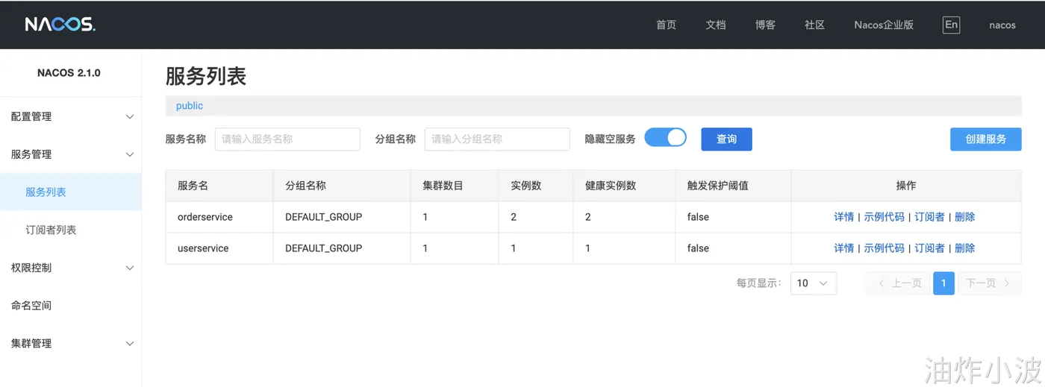
Task: Toggle the 隐藏空服务 switch
Action: pyautogui.click(x=665, y=138)
